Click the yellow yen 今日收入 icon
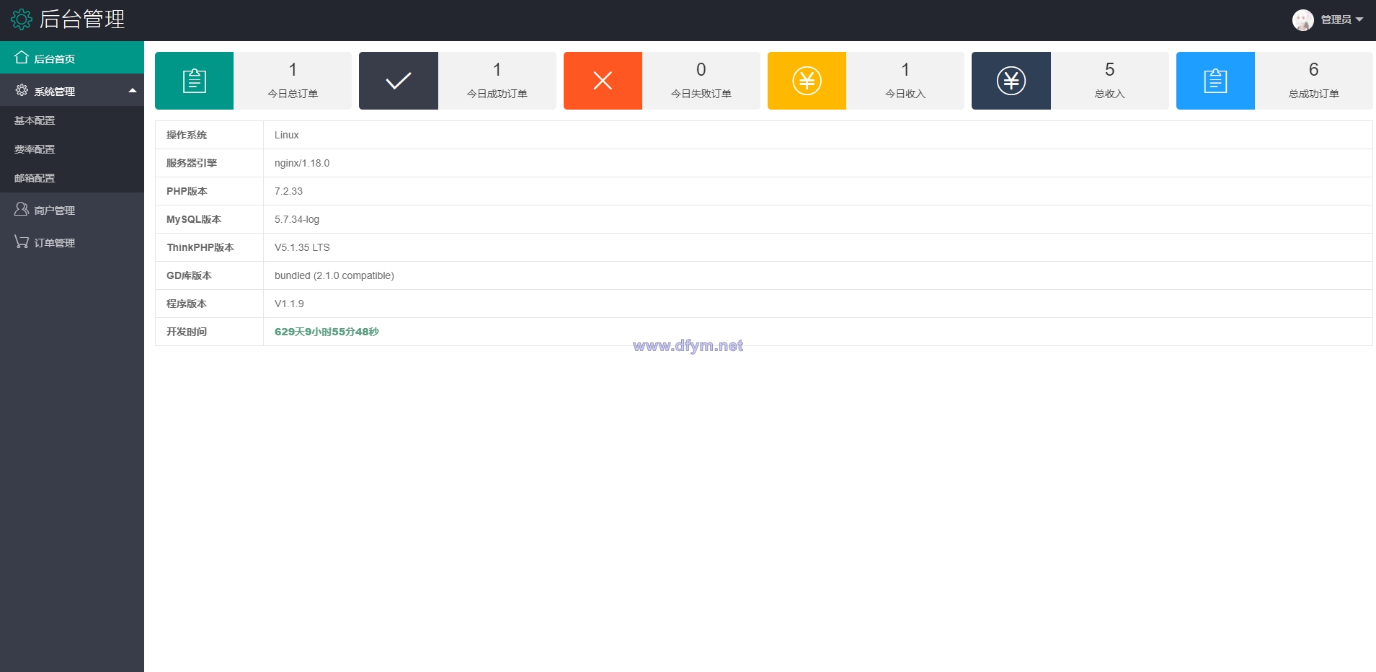This screenshot has width=1376, height=672. tap(807, 81)
